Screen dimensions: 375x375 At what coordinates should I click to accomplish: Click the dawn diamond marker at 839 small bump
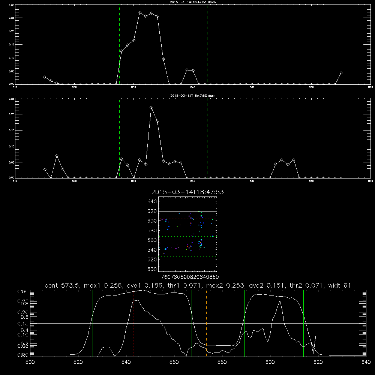tap(187, 70)
